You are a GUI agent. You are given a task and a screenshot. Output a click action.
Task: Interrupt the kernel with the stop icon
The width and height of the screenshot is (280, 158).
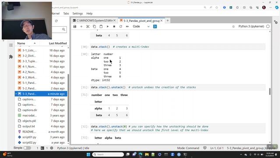coord(114,26)
